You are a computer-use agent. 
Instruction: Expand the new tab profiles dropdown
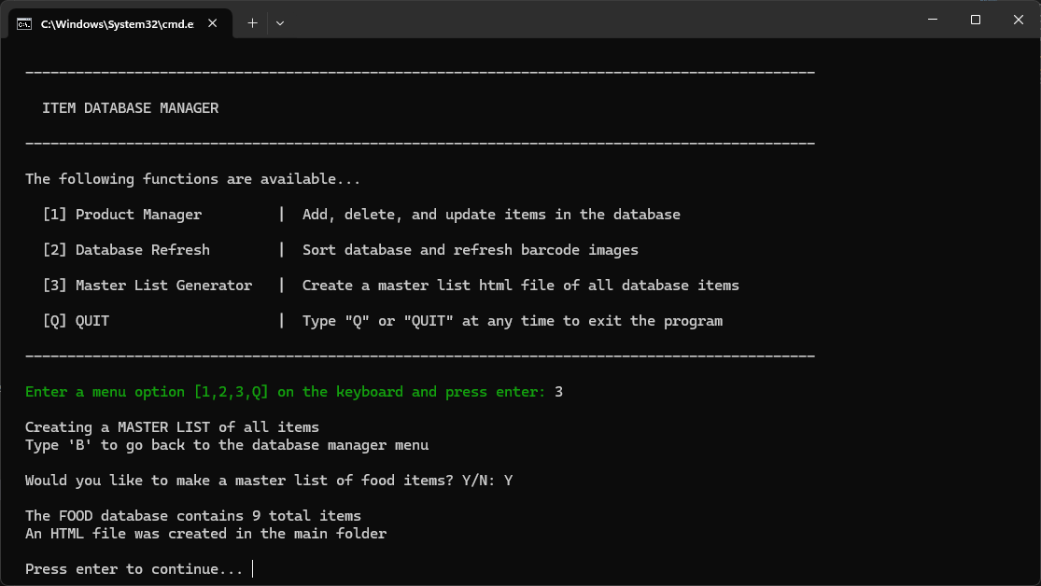tap(280, 22)
